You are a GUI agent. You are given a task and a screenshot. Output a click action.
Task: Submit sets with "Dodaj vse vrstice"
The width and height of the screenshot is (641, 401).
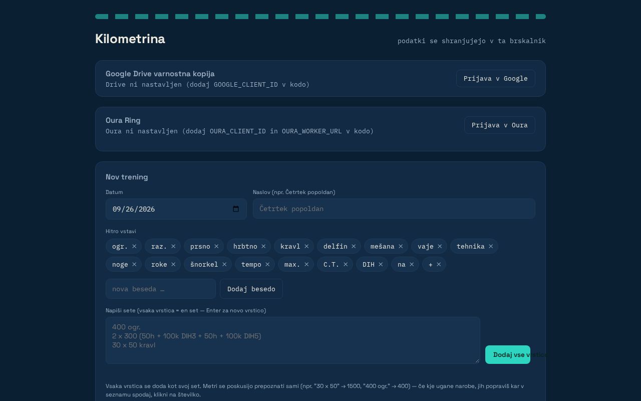(508, 355)
